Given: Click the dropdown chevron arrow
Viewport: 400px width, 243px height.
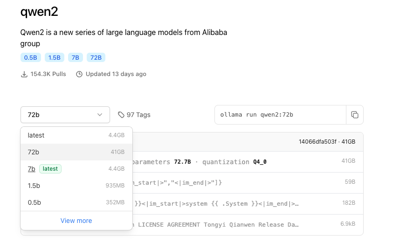Looking at the screenshot, I should click(100, 115).
